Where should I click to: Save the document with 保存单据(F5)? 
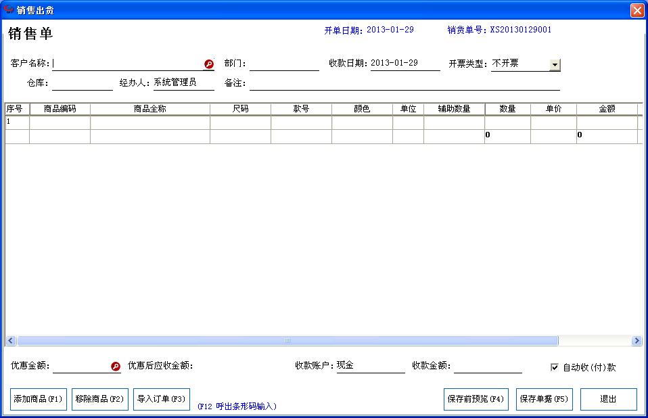[545, 399]
